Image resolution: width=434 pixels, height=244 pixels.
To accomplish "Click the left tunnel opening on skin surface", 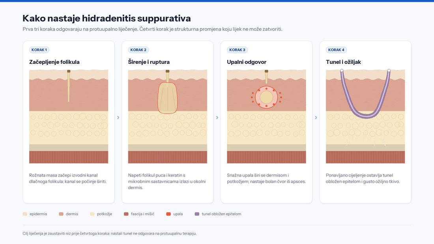I will coord(342,71).
